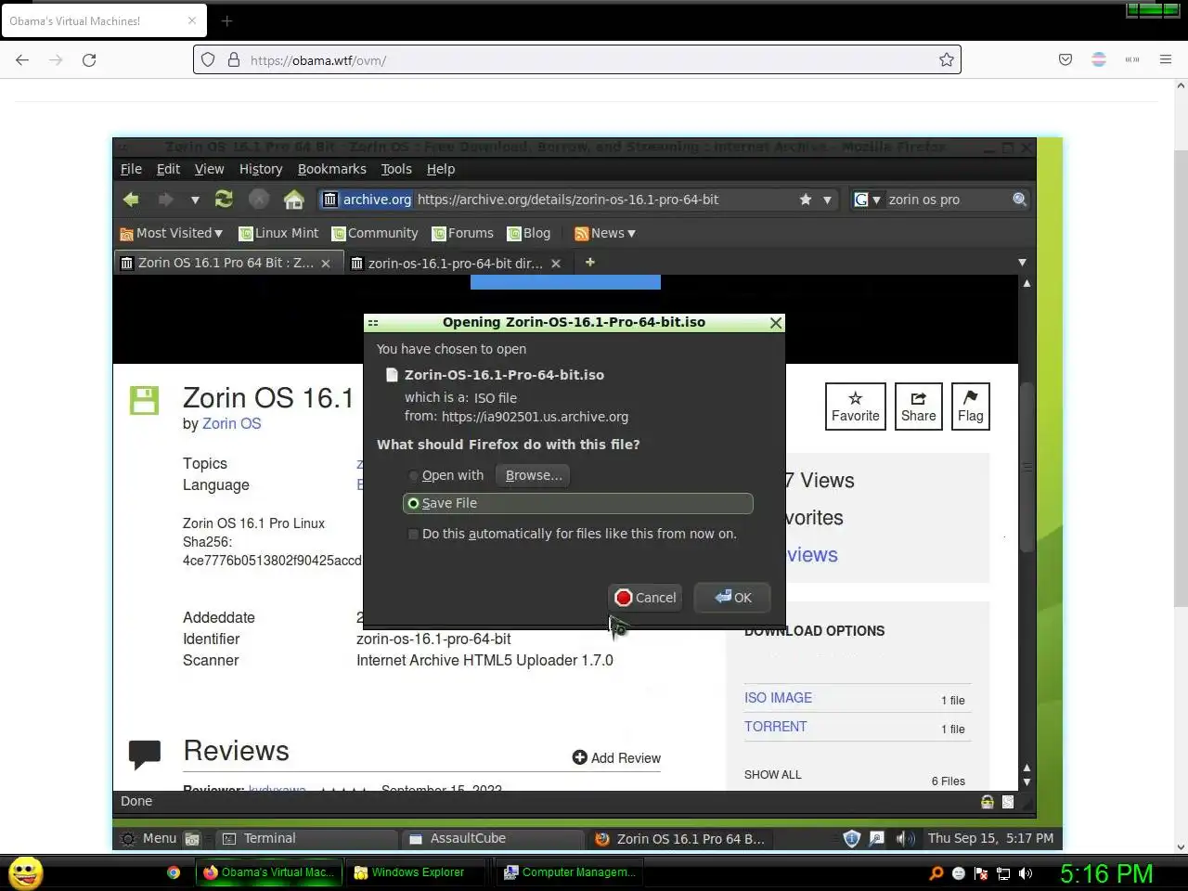Check Do this automatically for files
The height and width of the screenshot is (891, 1188).
pos(413,534)
